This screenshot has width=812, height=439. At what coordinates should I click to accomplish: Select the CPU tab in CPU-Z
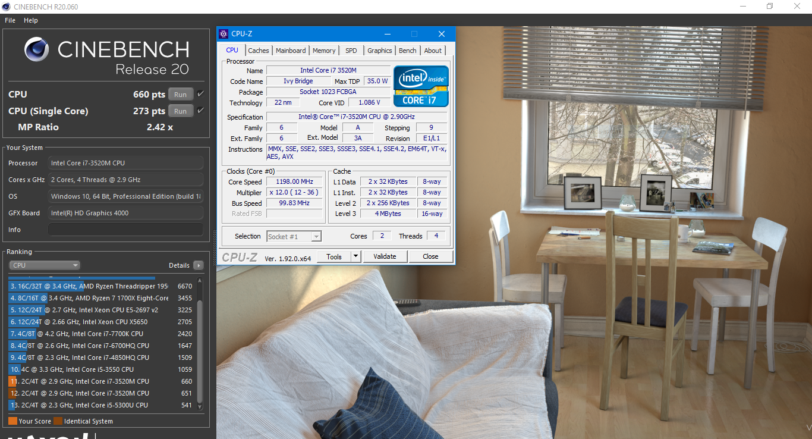pos(232,50)
